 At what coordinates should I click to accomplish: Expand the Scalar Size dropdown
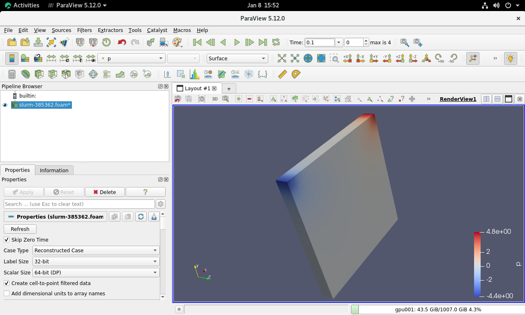point(96,272)
